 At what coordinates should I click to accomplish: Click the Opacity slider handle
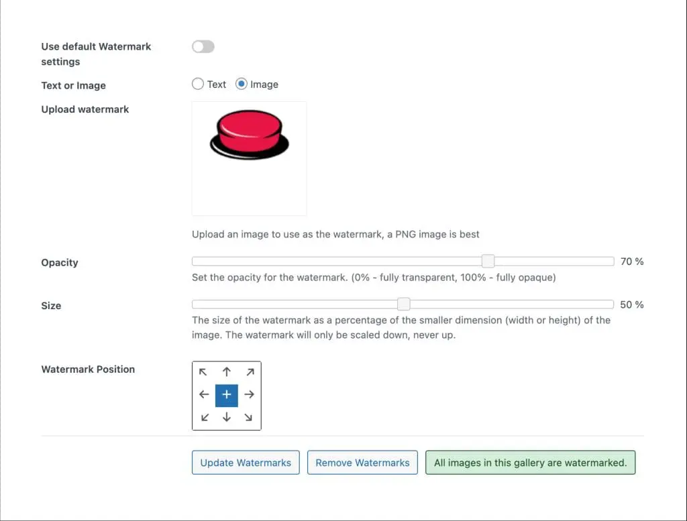click(488, 262)
